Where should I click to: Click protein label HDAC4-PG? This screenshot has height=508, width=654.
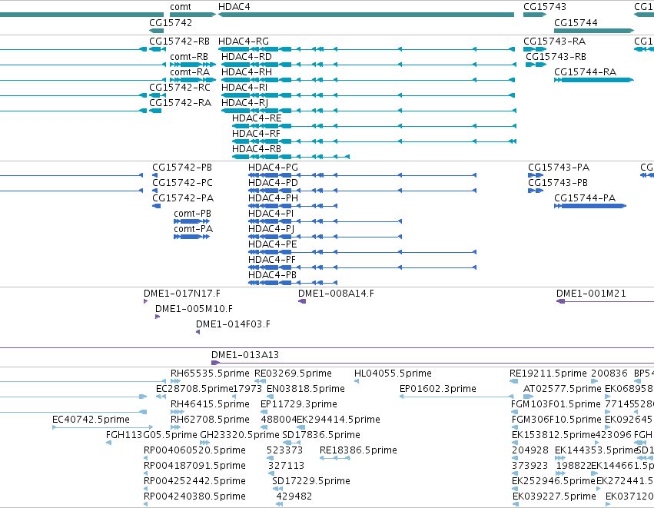[273, 168]
